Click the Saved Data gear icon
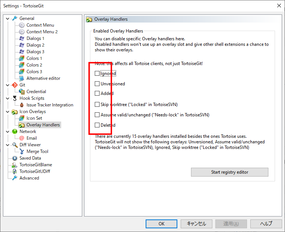The image size is (285, 232). (x=15, y=158)
